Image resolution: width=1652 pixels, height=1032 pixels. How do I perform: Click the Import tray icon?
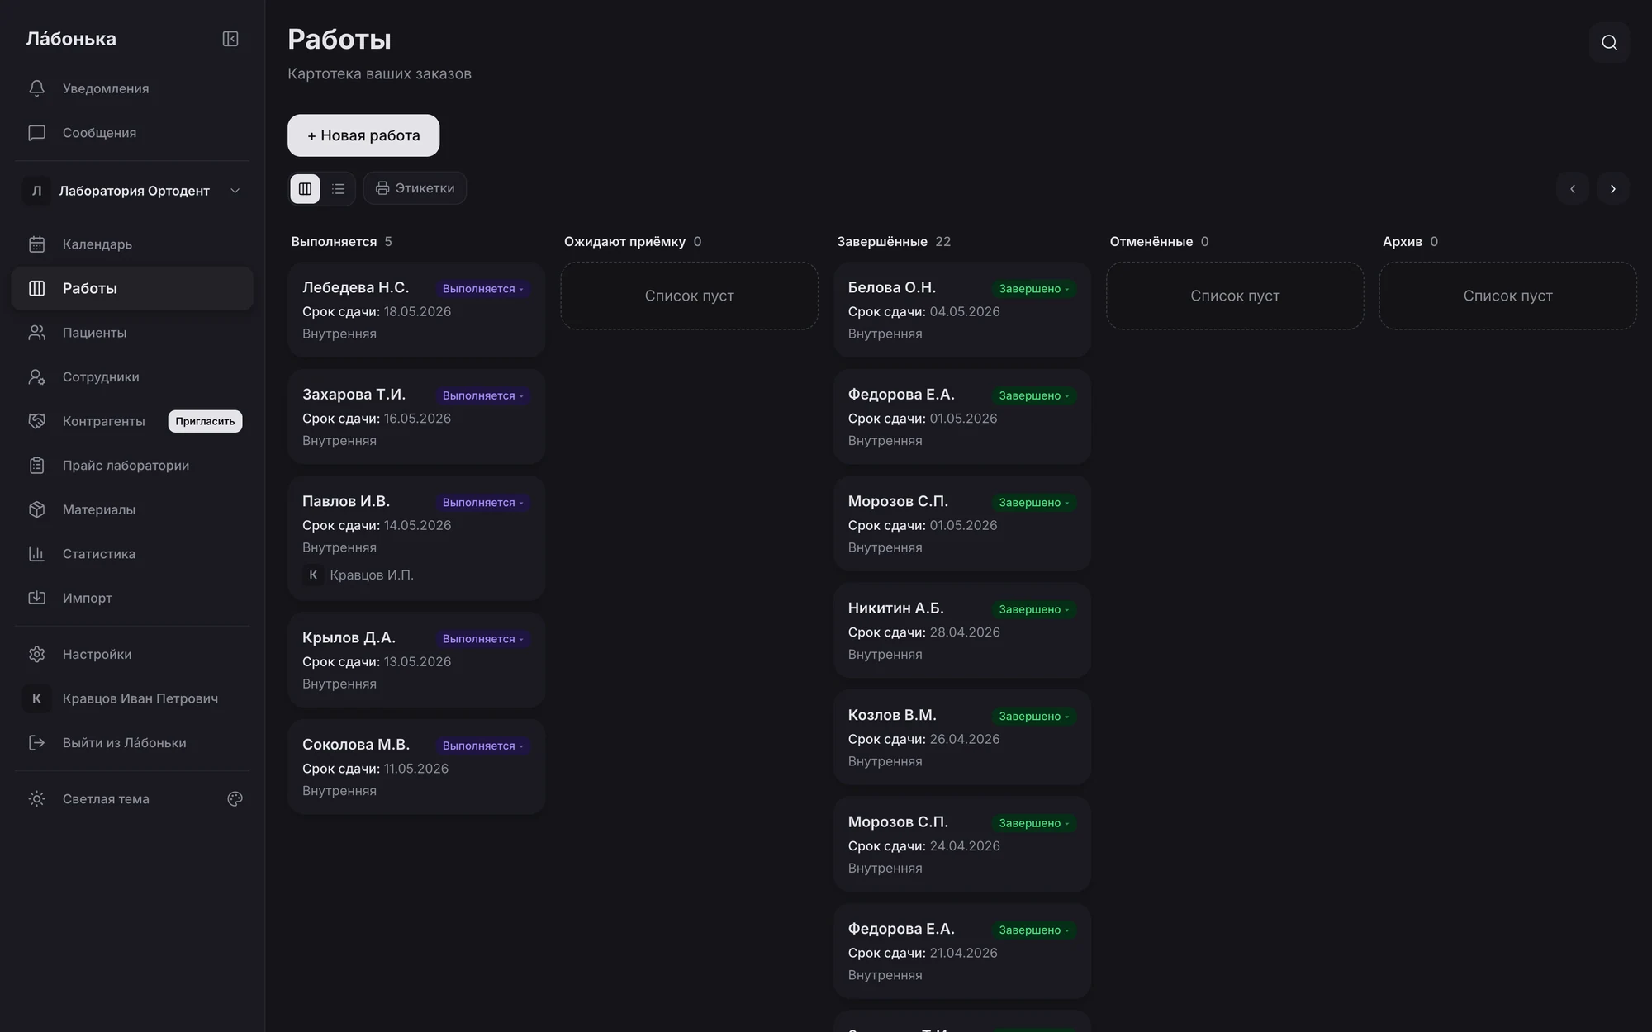[36, 598]
